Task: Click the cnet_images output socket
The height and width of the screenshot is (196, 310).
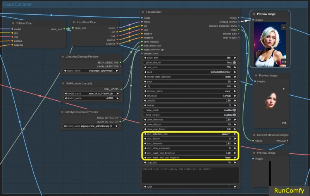Action: (x=239, y=38)
